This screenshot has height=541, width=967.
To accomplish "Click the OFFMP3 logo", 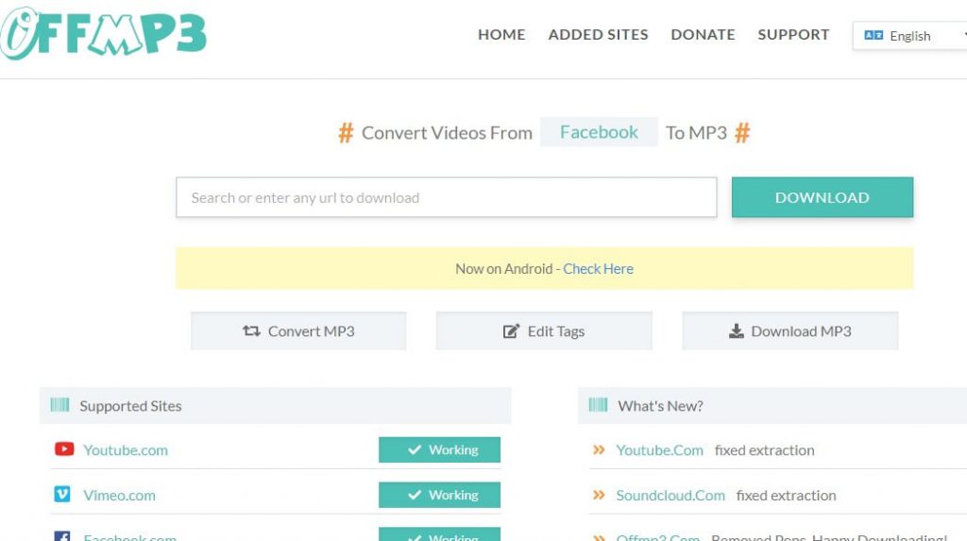I will tap(103, 34).
